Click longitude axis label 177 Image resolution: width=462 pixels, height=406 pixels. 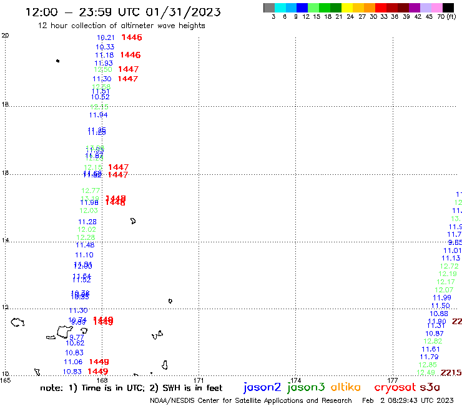(x=393, y=380)
